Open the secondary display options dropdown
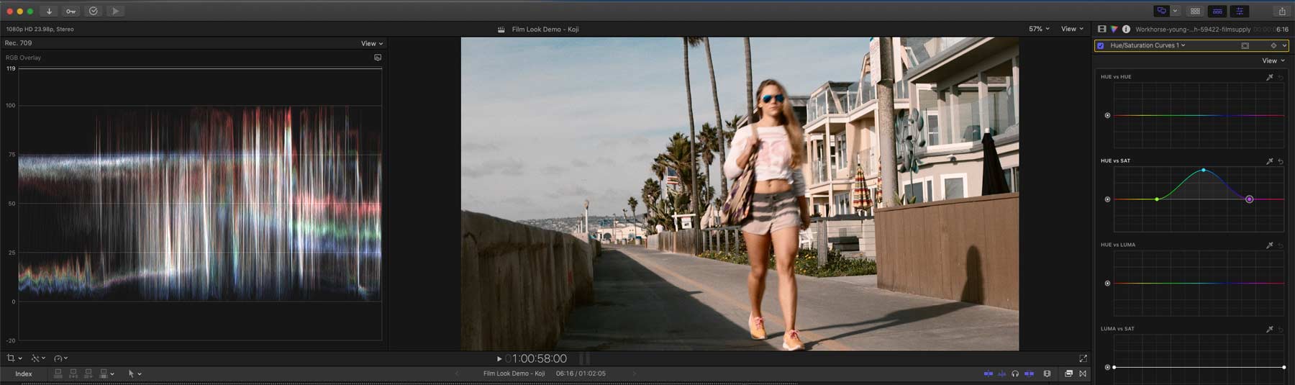Screen dimensions: 1295x385 coord(1175,12)
